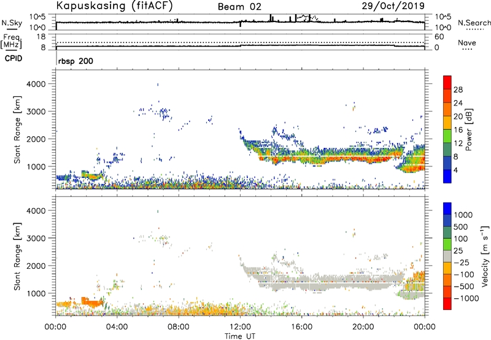Click the CPID row label

coord(14,58)
